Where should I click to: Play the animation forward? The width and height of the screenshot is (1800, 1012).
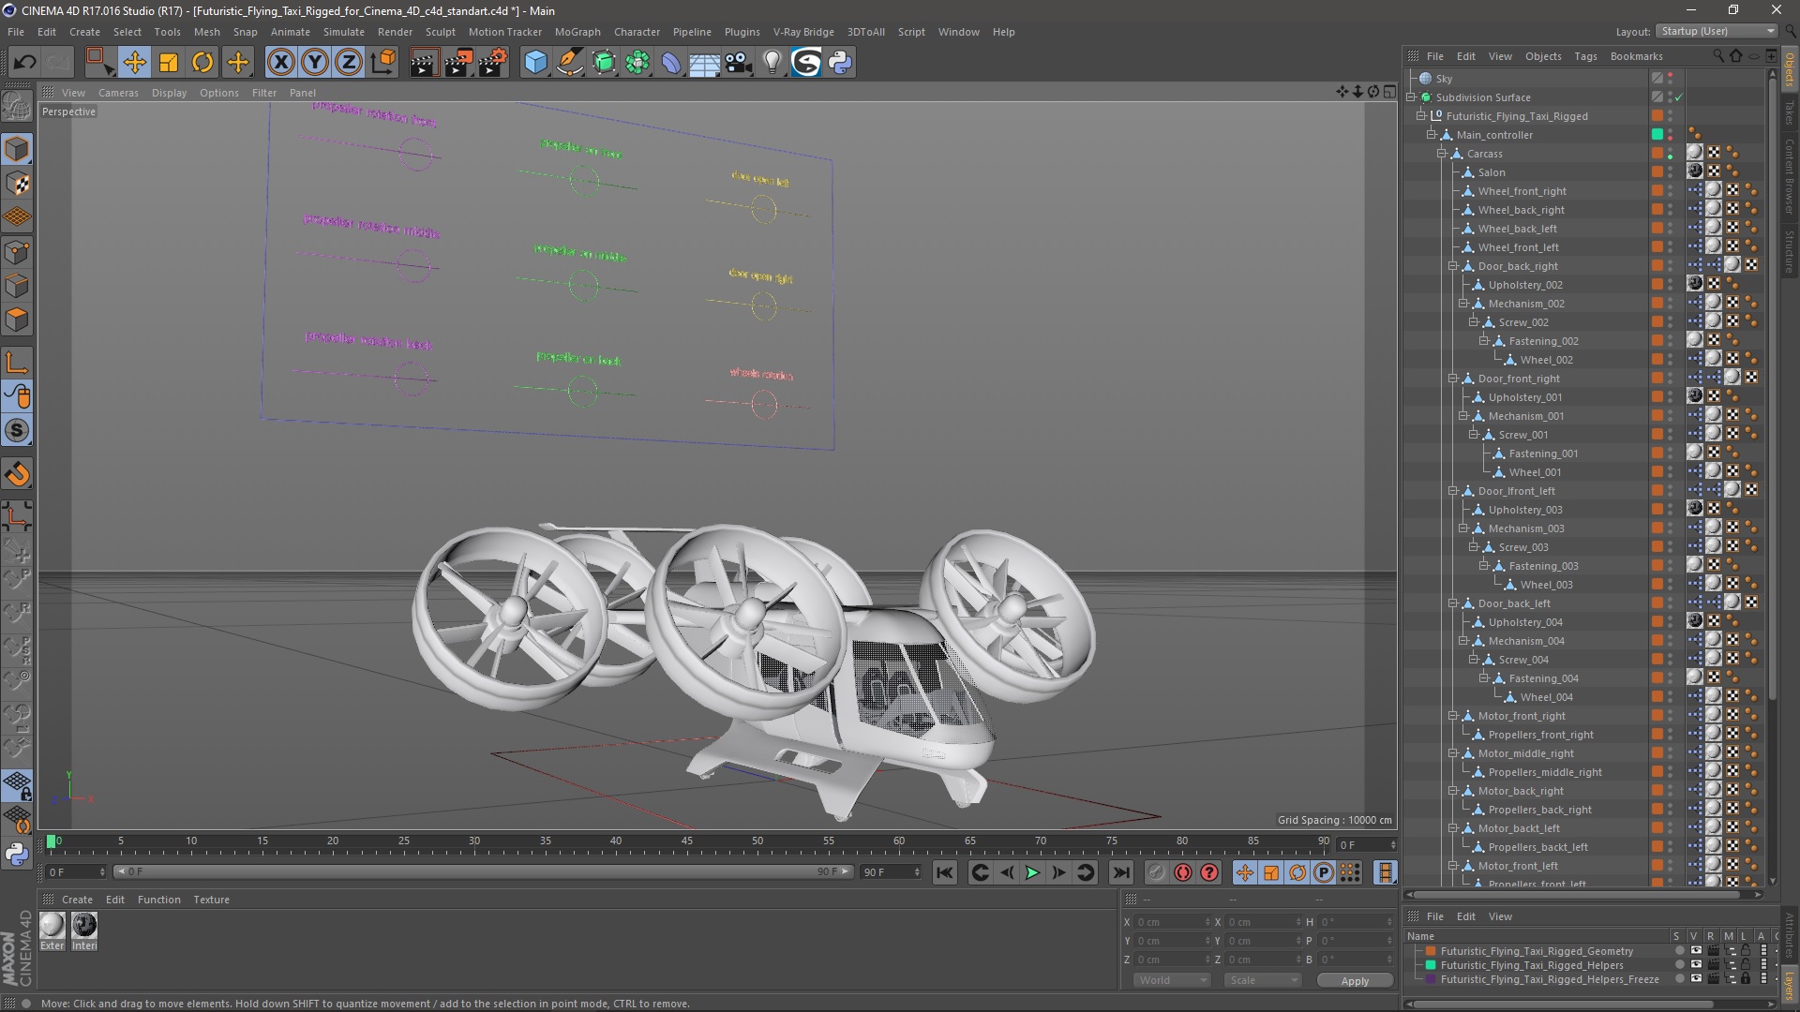pos(1032,873)
